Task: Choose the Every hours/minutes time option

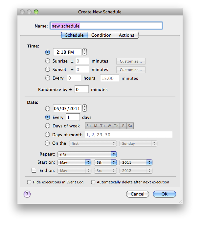Action: click(x=48, y=78)
